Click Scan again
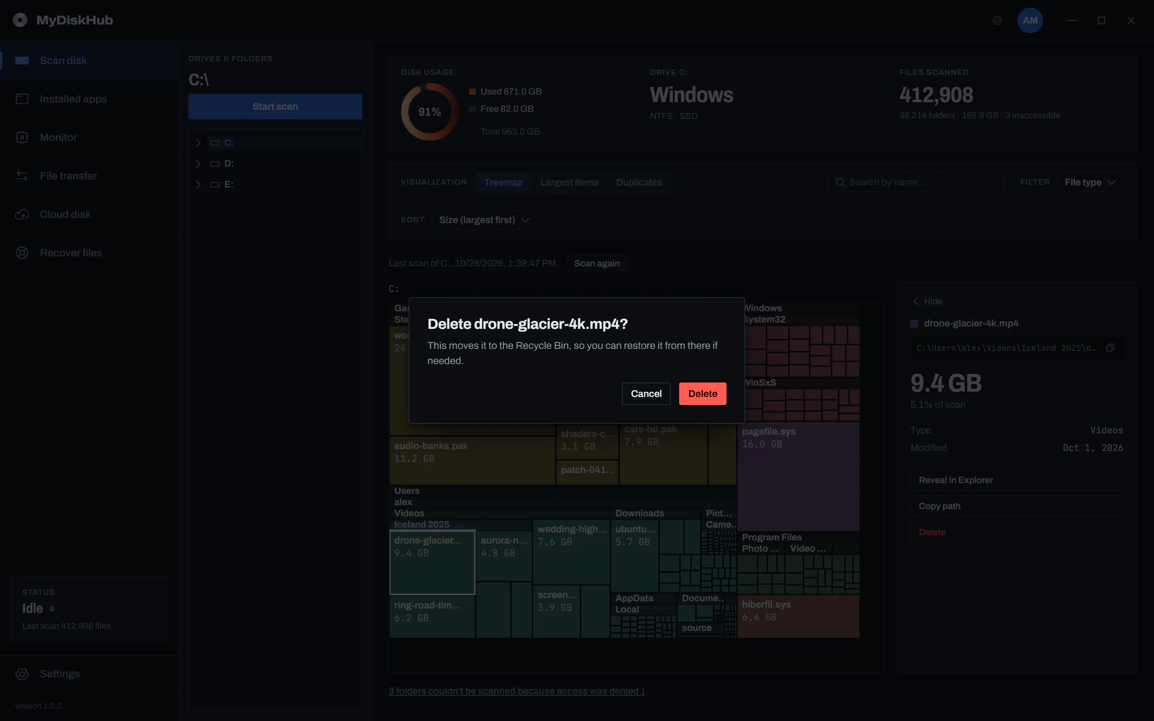This screenshot has height=721, width=1154. point(597,263)
